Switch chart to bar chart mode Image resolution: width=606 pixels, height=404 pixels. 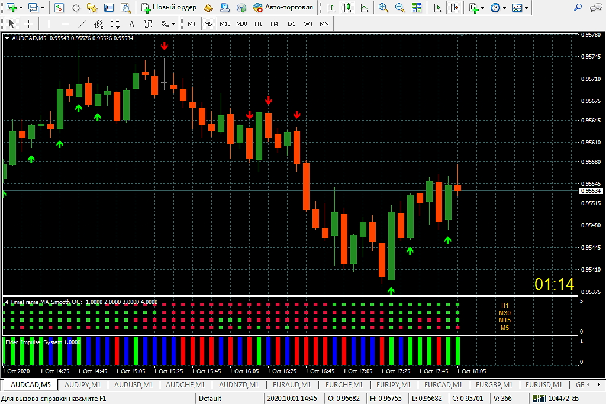point(331,7)
